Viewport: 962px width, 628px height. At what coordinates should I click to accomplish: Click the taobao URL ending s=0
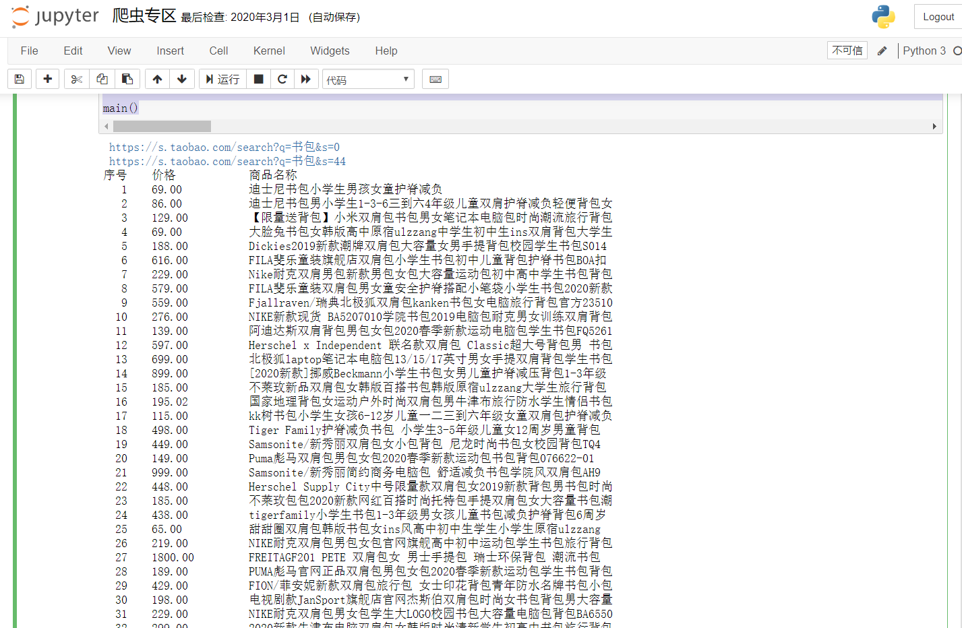[224, 147]
